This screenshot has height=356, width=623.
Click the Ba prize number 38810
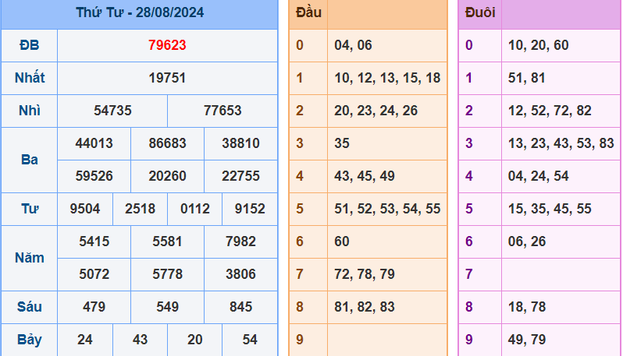[x=240, y=143]
